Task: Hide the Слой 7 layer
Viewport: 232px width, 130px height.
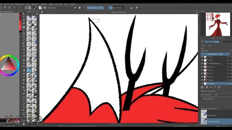Action: pos(202,57)
